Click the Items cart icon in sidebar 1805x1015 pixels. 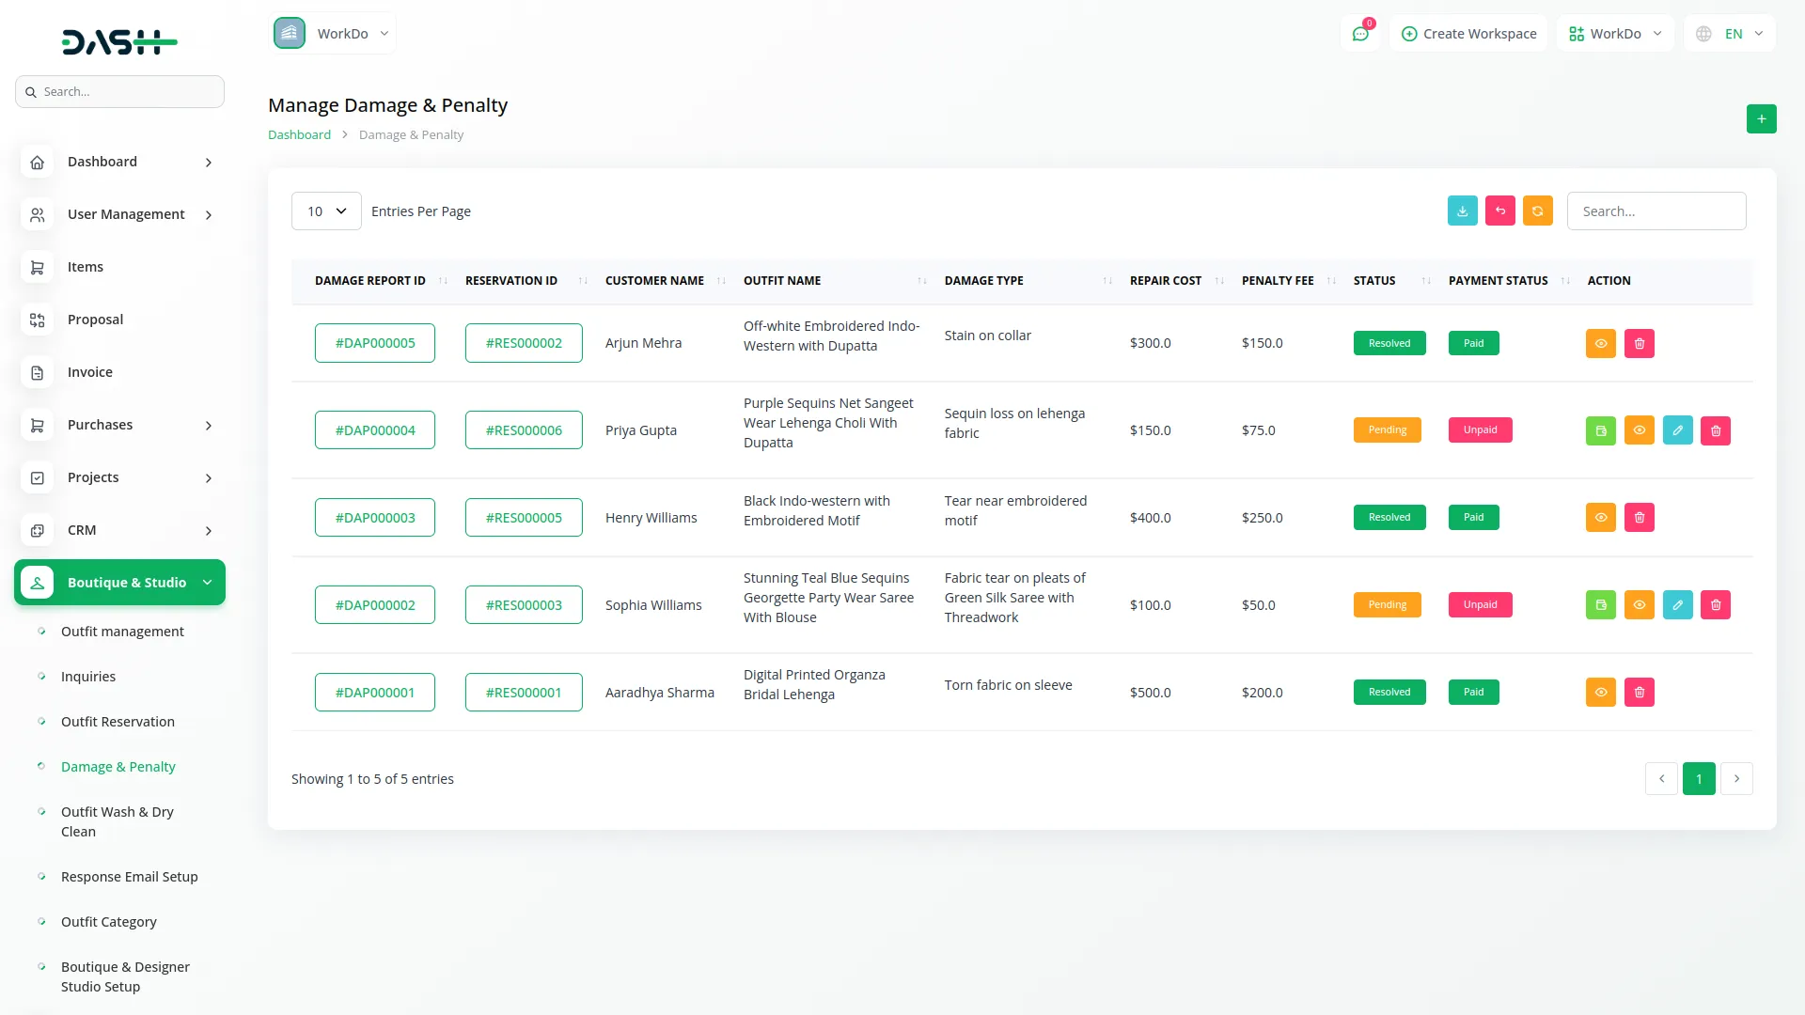pyautogui.click(x=37, y=268)
